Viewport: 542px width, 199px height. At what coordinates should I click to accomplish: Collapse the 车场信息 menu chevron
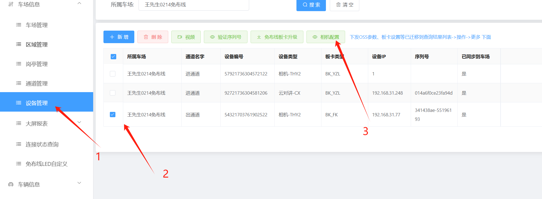[x=79, y=3]
